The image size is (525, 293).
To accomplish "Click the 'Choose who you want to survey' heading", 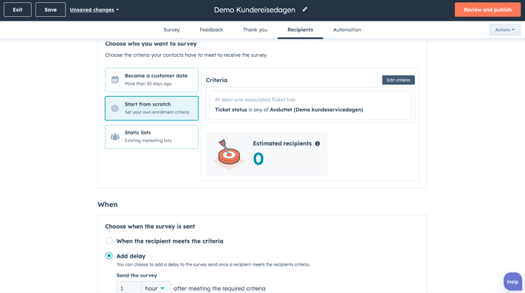I will (151, 44).
